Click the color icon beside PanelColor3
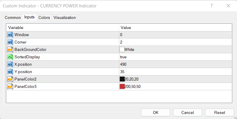The width and height of the screenshot is (237, 119). coord(10,86)
